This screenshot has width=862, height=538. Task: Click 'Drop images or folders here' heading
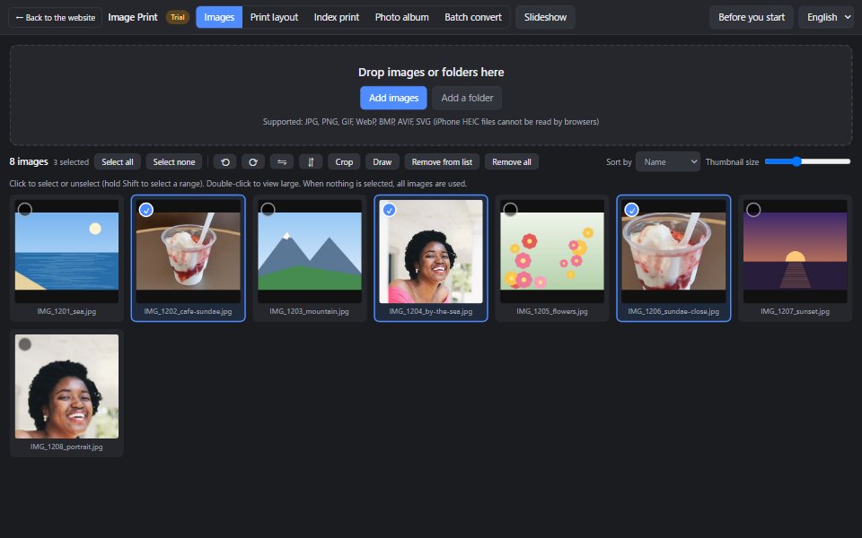(431, 72)
